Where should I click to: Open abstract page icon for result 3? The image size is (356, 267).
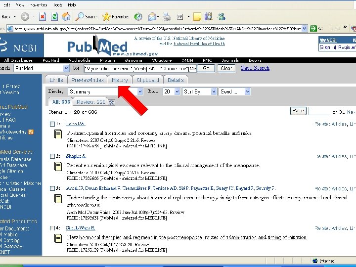(58, 199)
